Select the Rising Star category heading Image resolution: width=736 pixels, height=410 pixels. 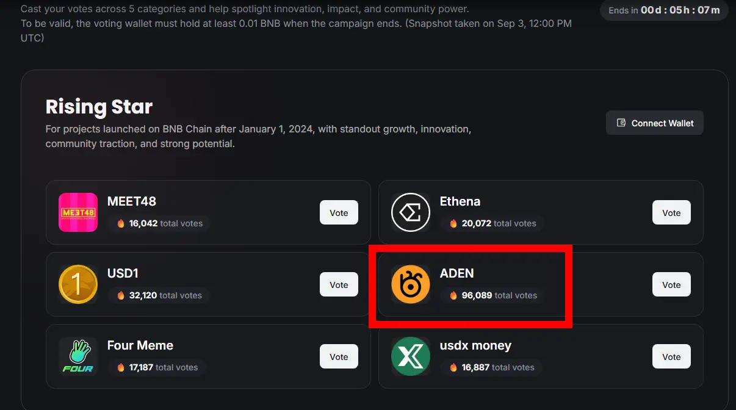tap(99, 107)
